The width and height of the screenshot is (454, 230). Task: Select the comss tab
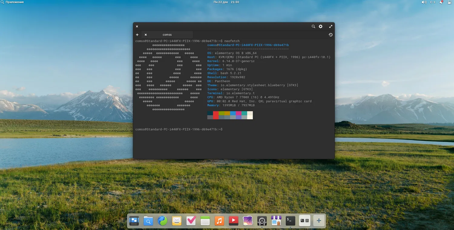(167, 35)
